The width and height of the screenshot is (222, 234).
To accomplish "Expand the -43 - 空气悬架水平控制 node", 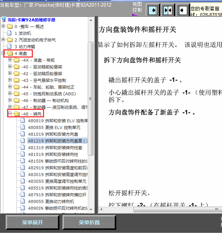I will 10,80.
